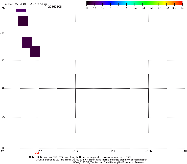
Task: Click the thin purple data cell near -50
Action: point(21,10)
